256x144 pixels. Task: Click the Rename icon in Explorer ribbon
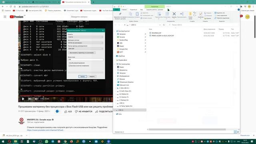pyautogui.click(x=182, y=14)
